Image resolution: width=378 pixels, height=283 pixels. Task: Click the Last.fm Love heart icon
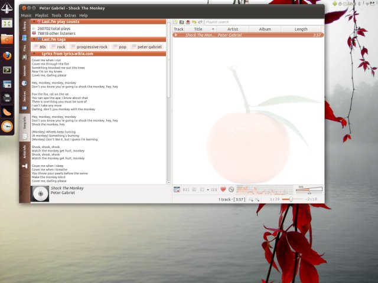coord(223,189)
